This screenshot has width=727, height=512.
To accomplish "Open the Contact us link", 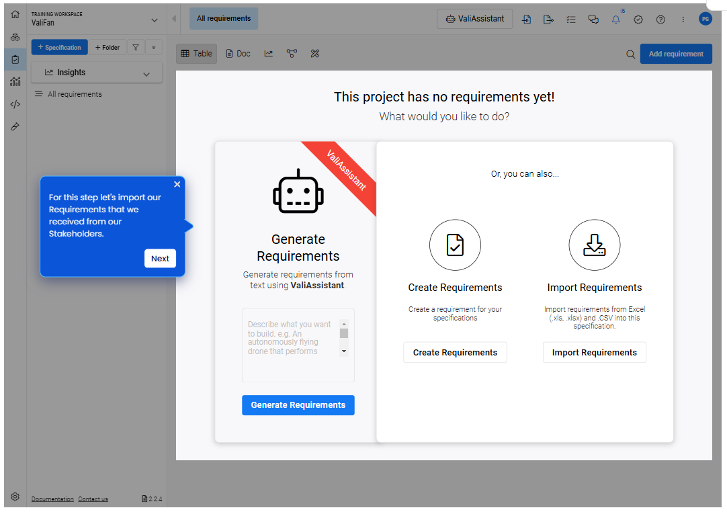I will (93, 499).
